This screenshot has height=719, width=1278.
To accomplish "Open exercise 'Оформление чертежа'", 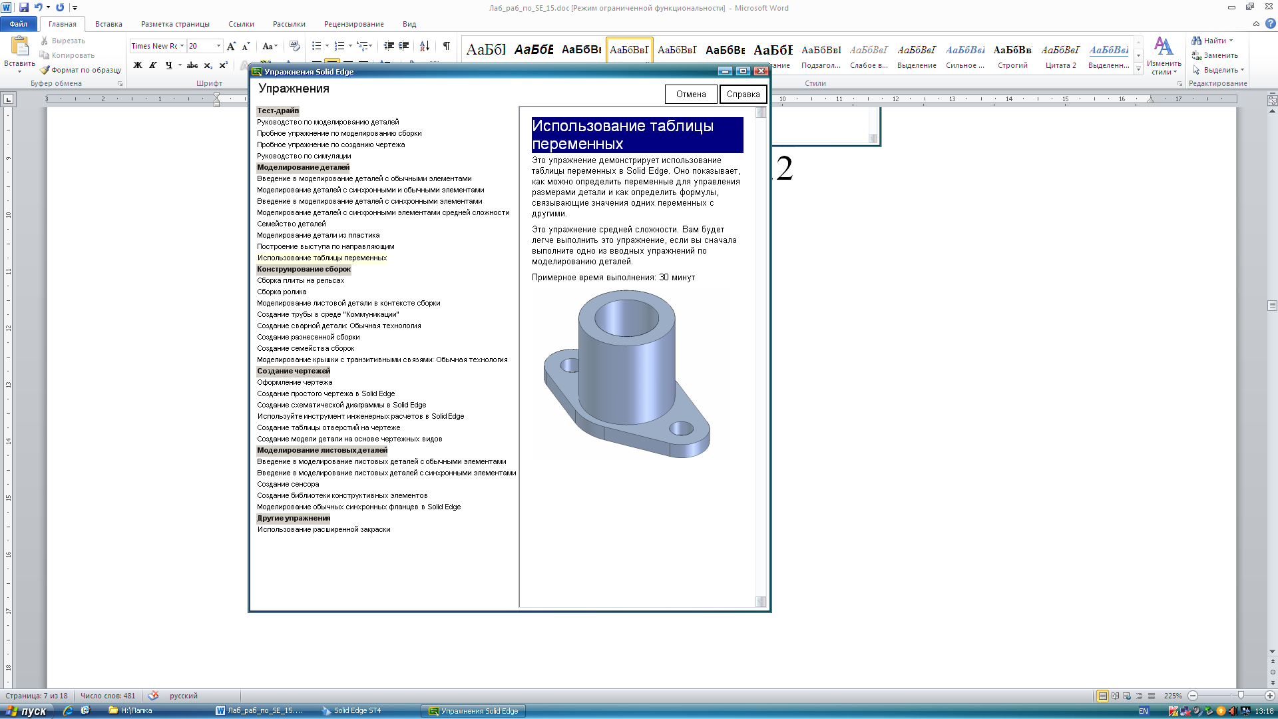I will click(x=294, y=382).
